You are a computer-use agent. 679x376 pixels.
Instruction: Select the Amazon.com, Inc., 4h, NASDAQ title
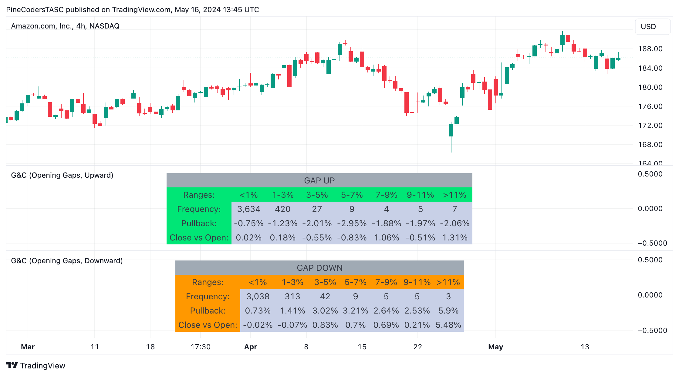click(65, 26)
